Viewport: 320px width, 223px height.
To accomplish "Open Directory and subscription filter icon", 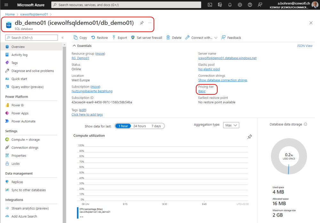I will pos(220,5).
